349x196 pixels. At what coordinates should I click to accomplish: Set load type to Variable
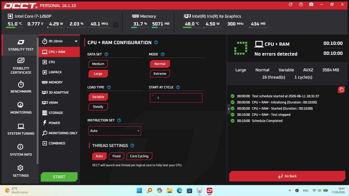(98, 97)
